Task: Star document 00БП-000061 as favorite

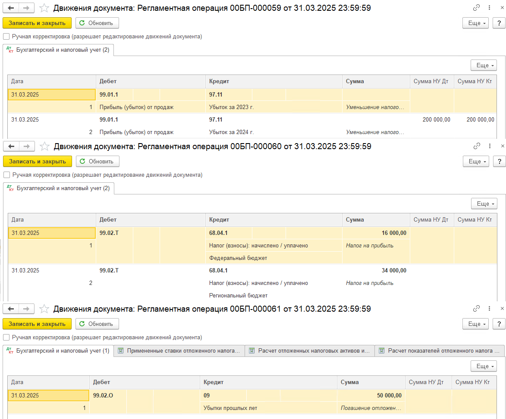Action: [44, 309]
